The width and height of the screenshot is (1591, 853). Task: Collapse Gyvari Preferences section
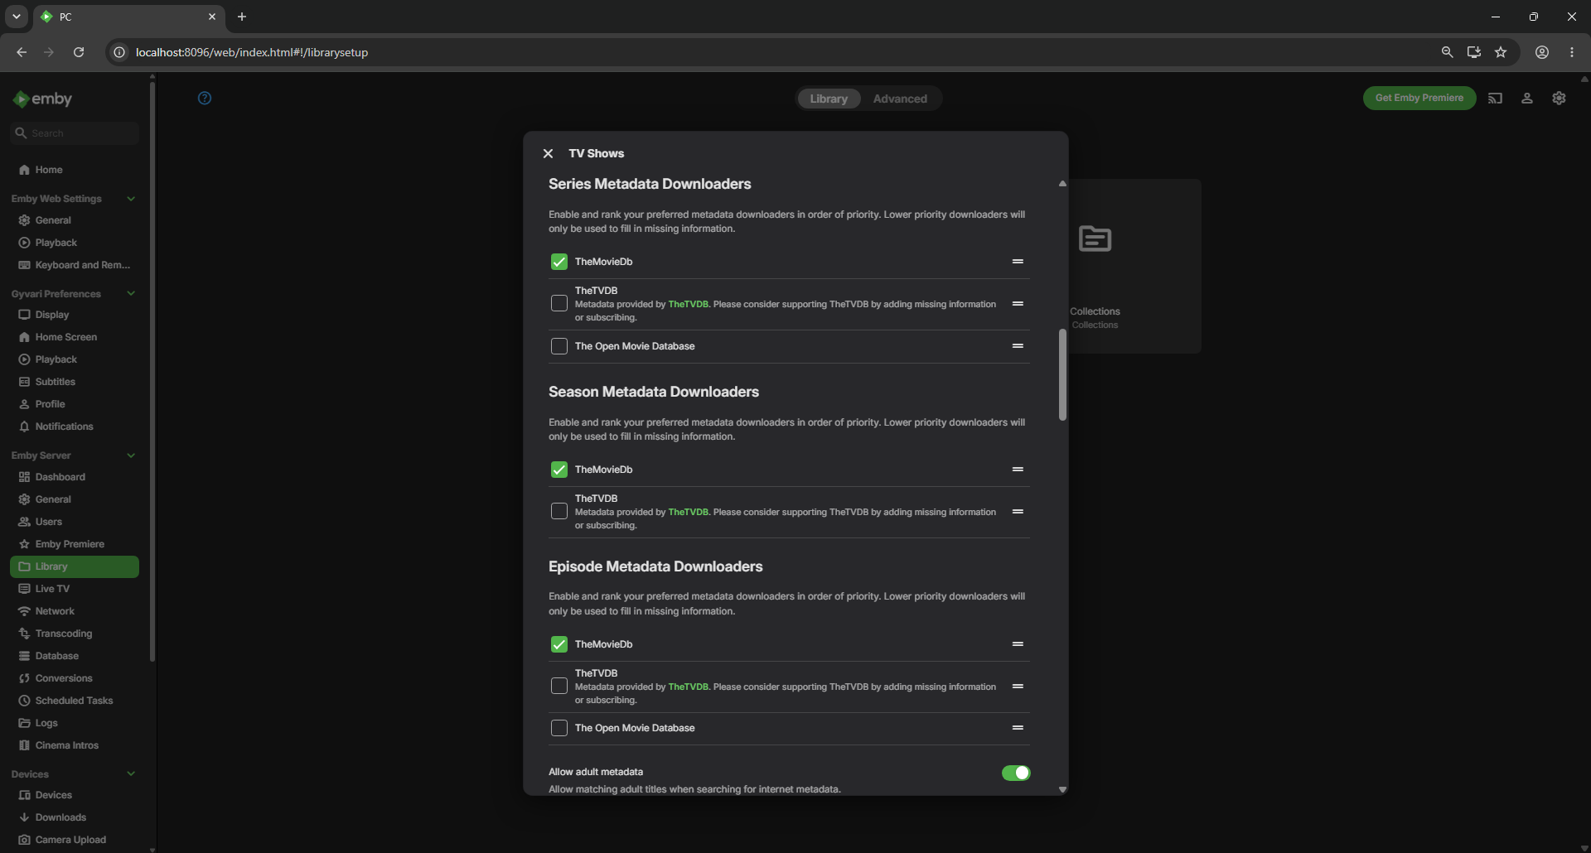131,294
